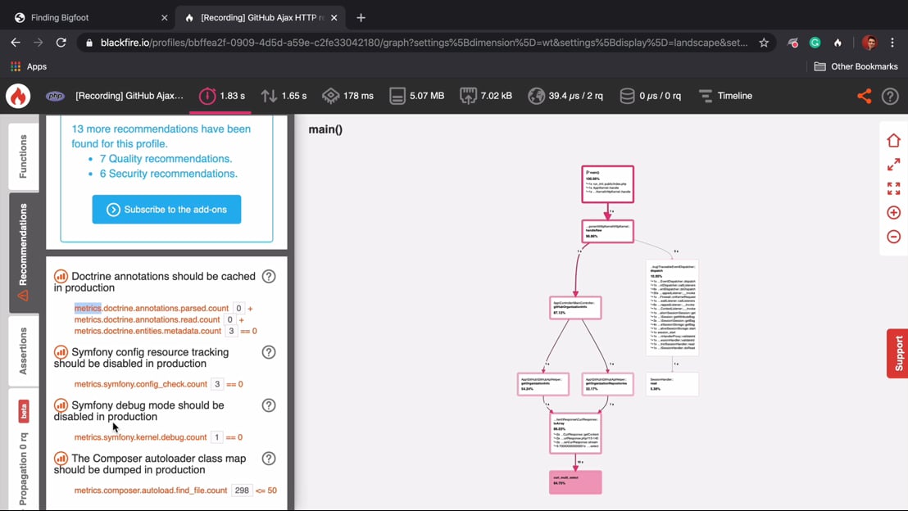Image resolution: width=908 pixels, height=511 pixels.
Task: Share this profile using the share icon
Action: point(864,96)
